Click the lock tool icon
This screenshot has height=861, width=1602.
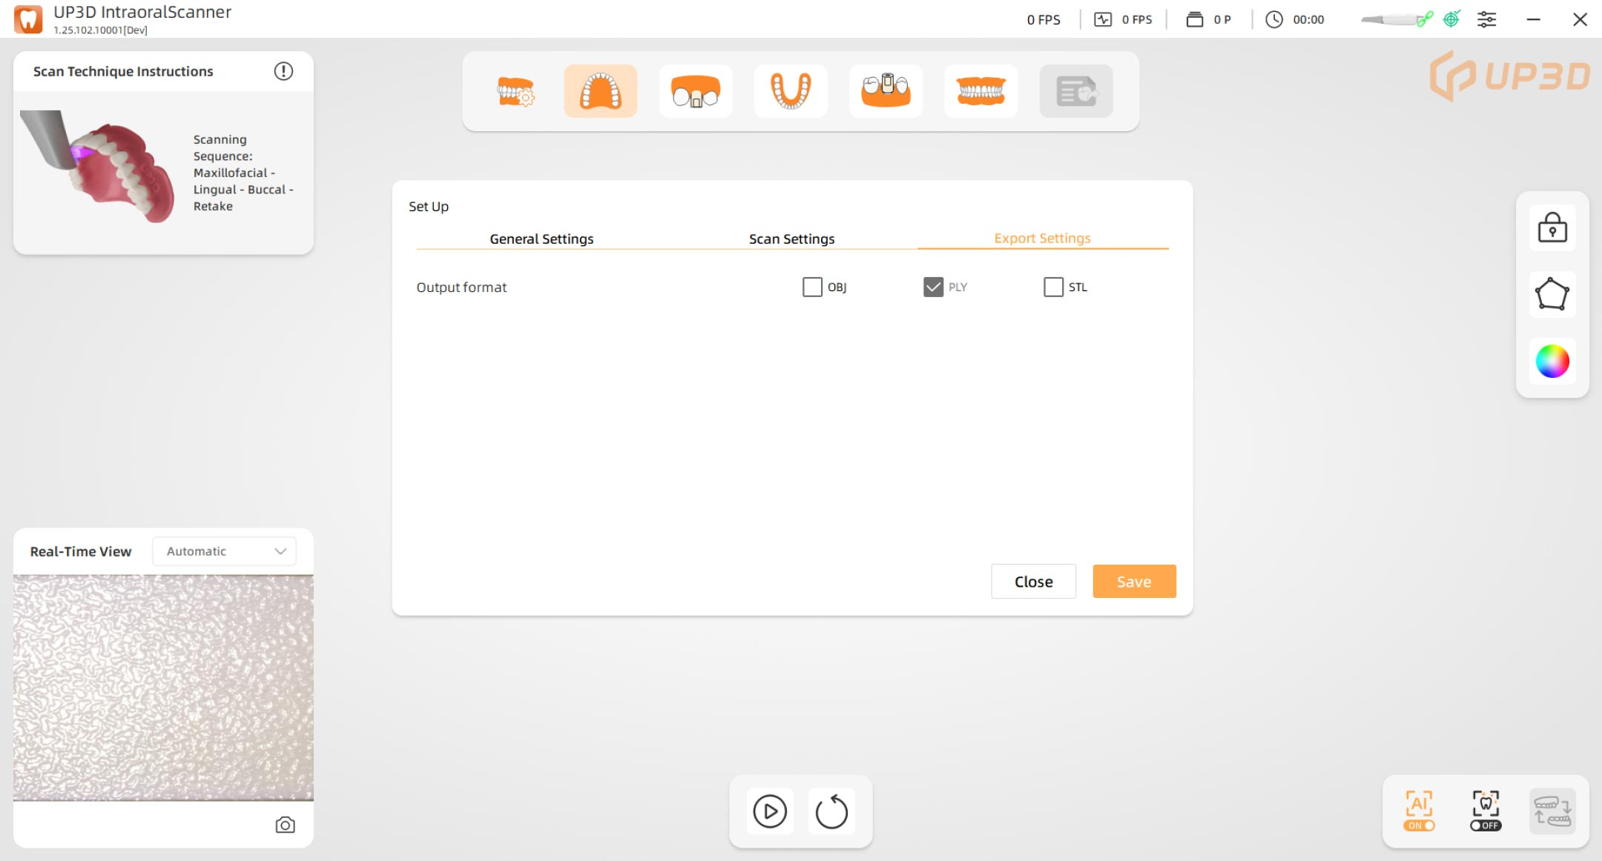1552,227
